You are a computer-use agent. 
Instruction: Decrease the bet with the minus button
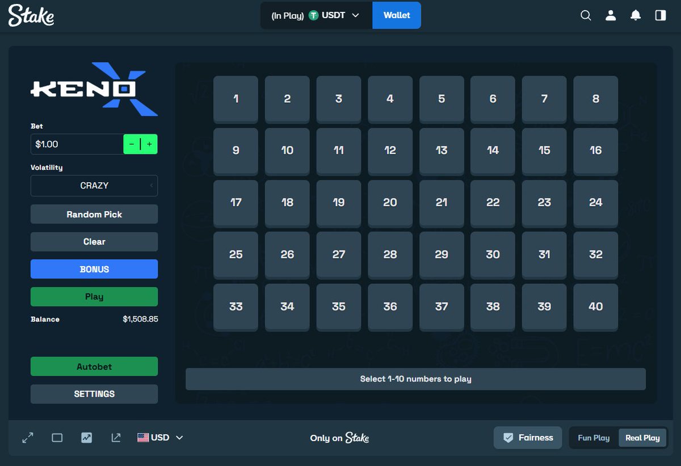pyautogui.click(x=132, y=144)
